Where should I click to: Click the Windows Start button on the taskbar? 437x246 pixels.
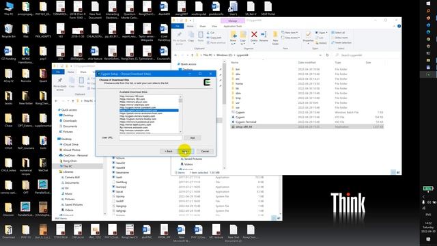[428, 3]
